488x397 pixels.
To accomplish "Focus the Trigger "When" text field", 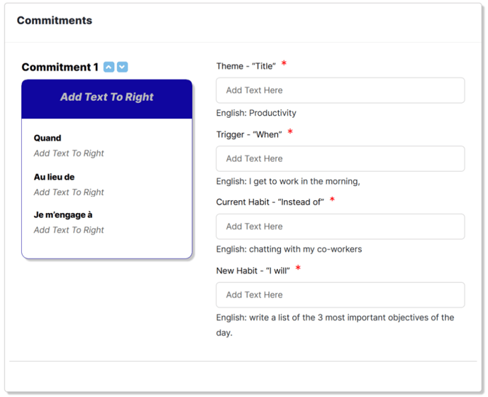I will pos(340,158).
